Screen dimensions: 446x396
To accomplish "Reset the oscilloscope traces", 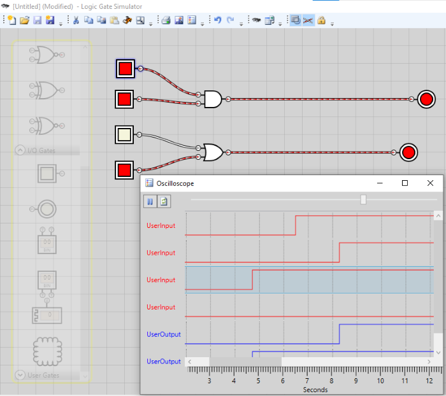I will (x=164, y=202).
